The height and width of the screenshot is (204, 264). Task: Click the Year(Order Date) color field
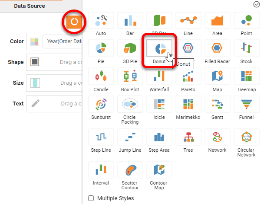click(64, 41)
